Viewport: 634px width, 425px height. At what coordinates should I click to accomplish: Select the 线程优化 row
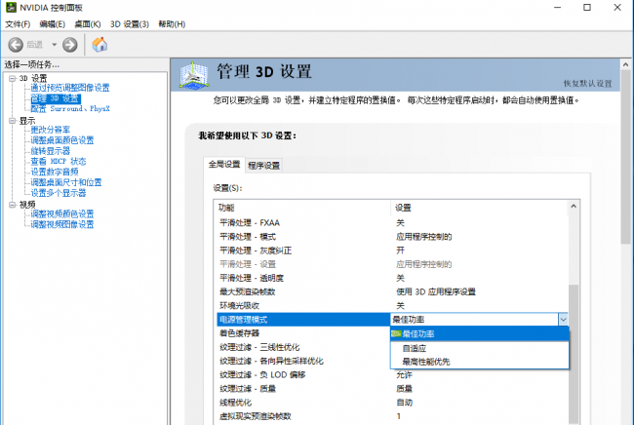(x=392, y=403)
